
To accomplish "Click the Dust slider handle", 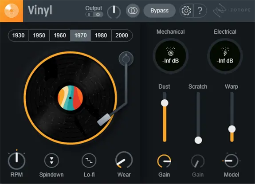I will coord(165,103).
